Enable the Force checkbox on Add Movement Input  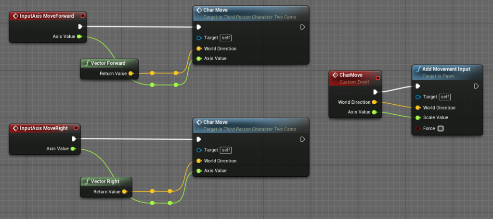pos(441,128)
